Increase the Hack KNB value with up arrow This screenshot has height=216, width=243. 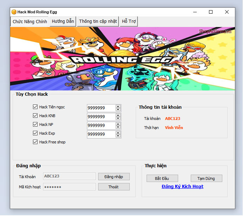coord(118,115)
